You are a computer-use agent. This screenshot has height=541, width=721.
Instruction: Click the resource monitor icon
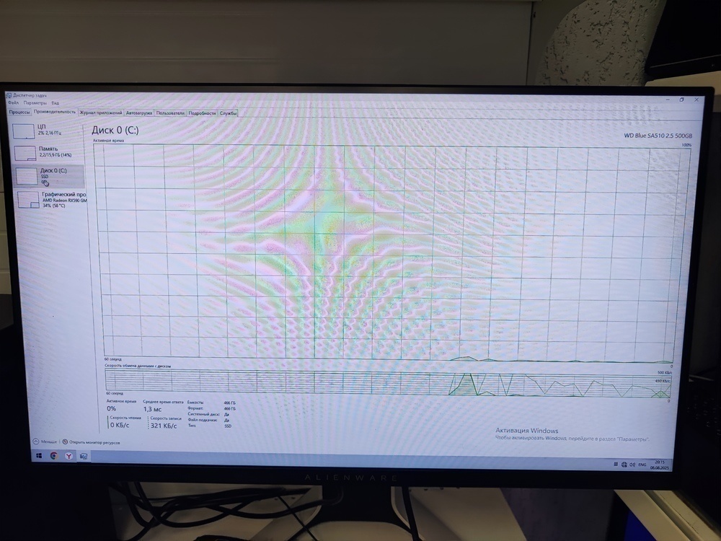tap(65, 441)
